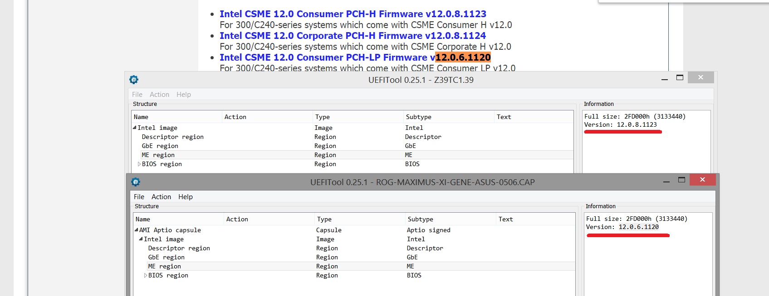Expand BIOS region in Z39TC1.39 window
This screenshot has width=769, height=296.
coord(139,164)
